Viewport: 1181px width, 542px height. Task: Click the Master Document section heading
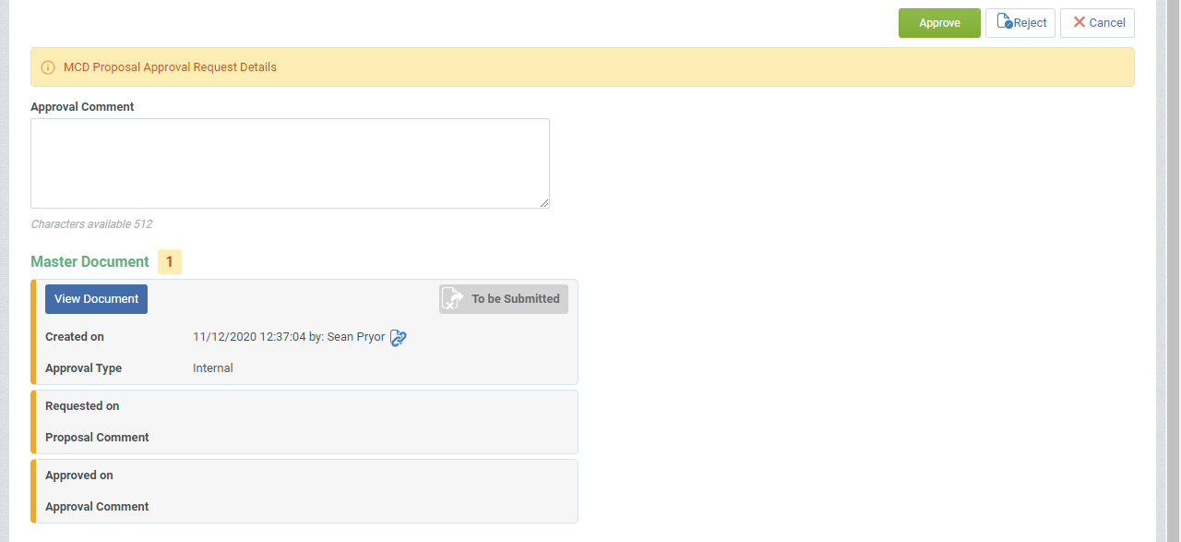(89, 262)
